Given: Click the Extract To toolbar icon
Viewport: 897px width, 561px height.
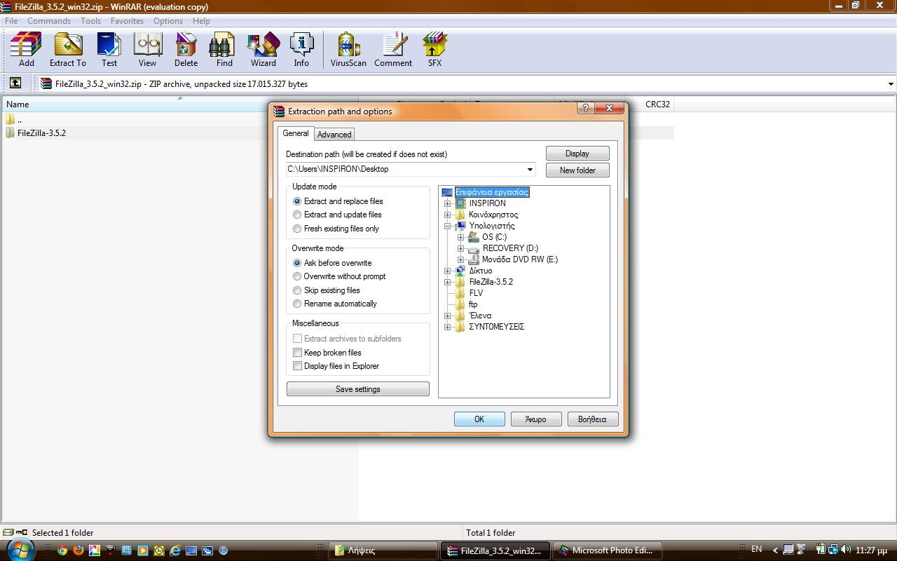Looking at the screenshot, I should pos(68,49).
